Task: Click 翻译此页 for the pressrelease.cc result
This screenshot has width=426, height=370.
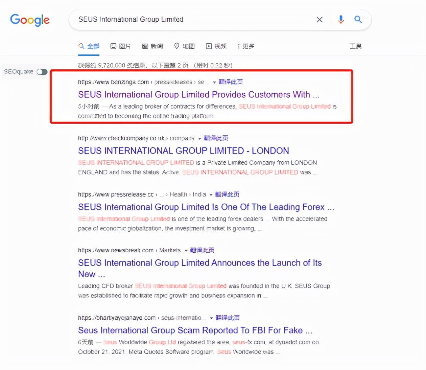Action: (x=227, y=194)
